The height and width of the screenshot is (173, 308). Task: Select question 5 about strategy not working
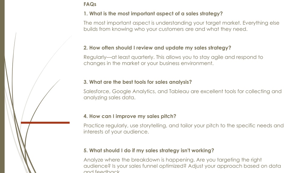[149, 150]
